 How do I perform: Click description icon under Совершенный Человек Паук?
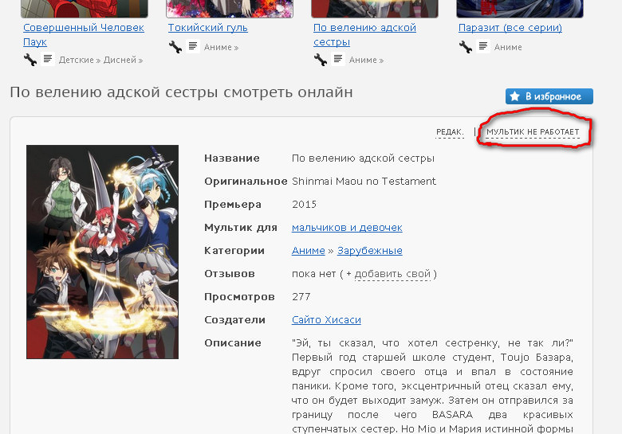coord(48,59)
